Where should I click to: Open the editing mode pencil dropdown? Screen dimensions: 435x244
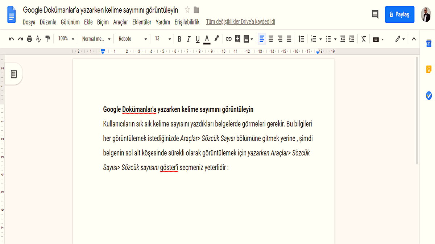(x=400, y=39)
